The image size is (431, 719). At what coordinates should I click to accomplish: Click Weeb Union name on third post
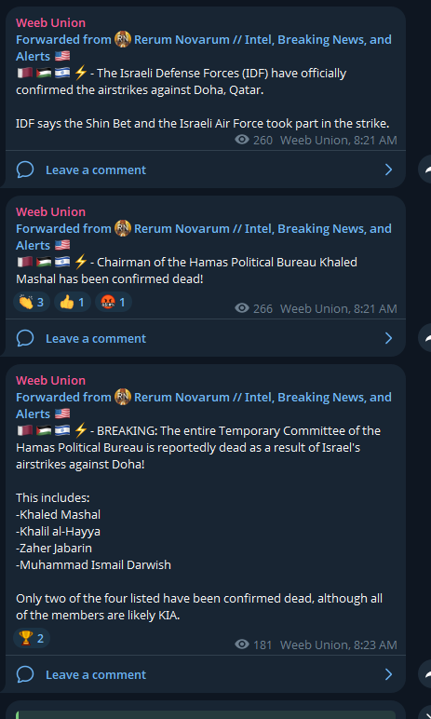click(x=50, y=380)
